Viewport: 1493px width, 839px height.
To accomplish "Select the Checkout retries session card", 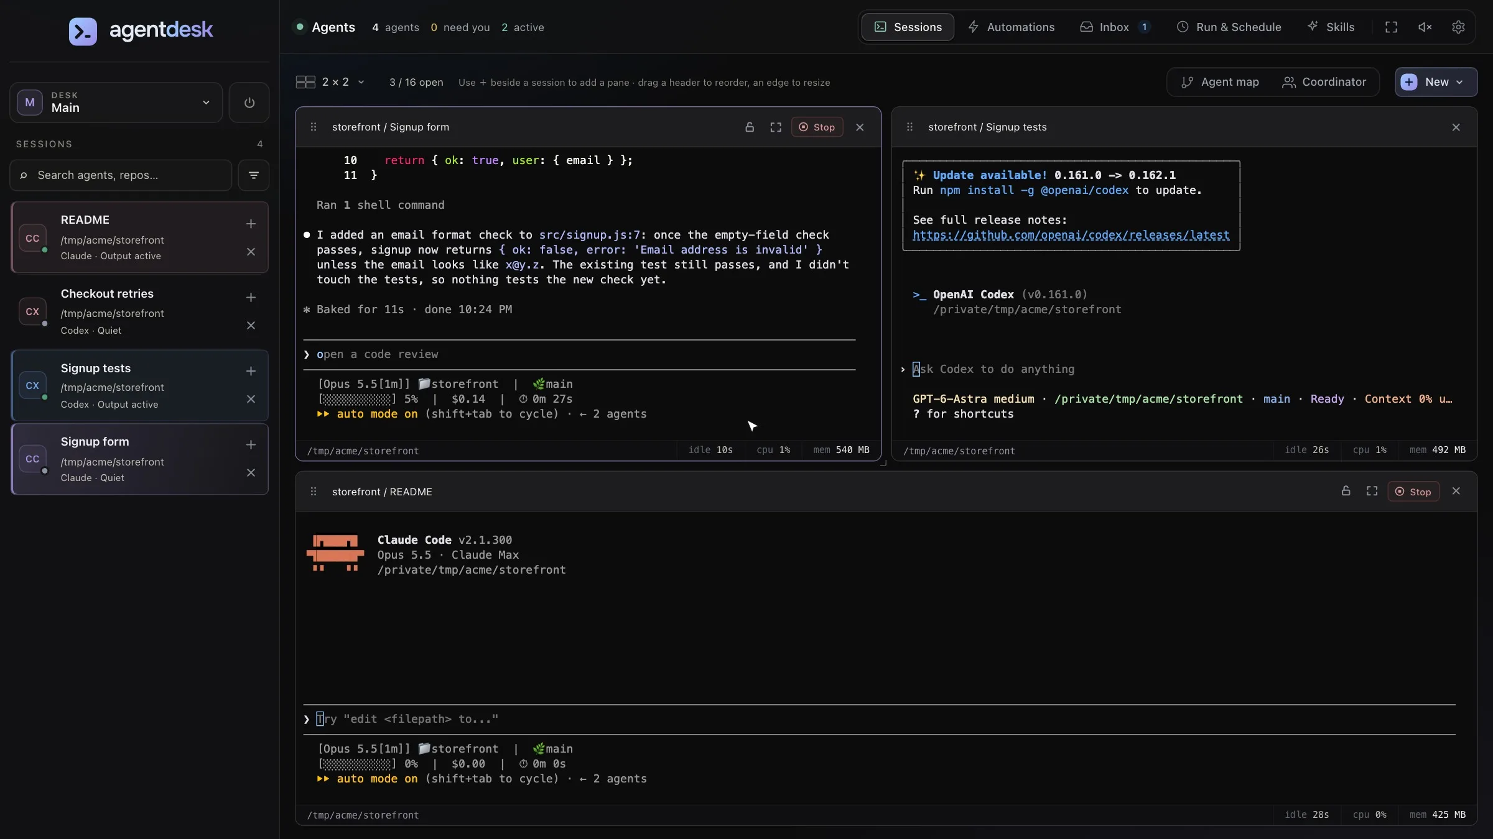I will click(x=139, y=311).
